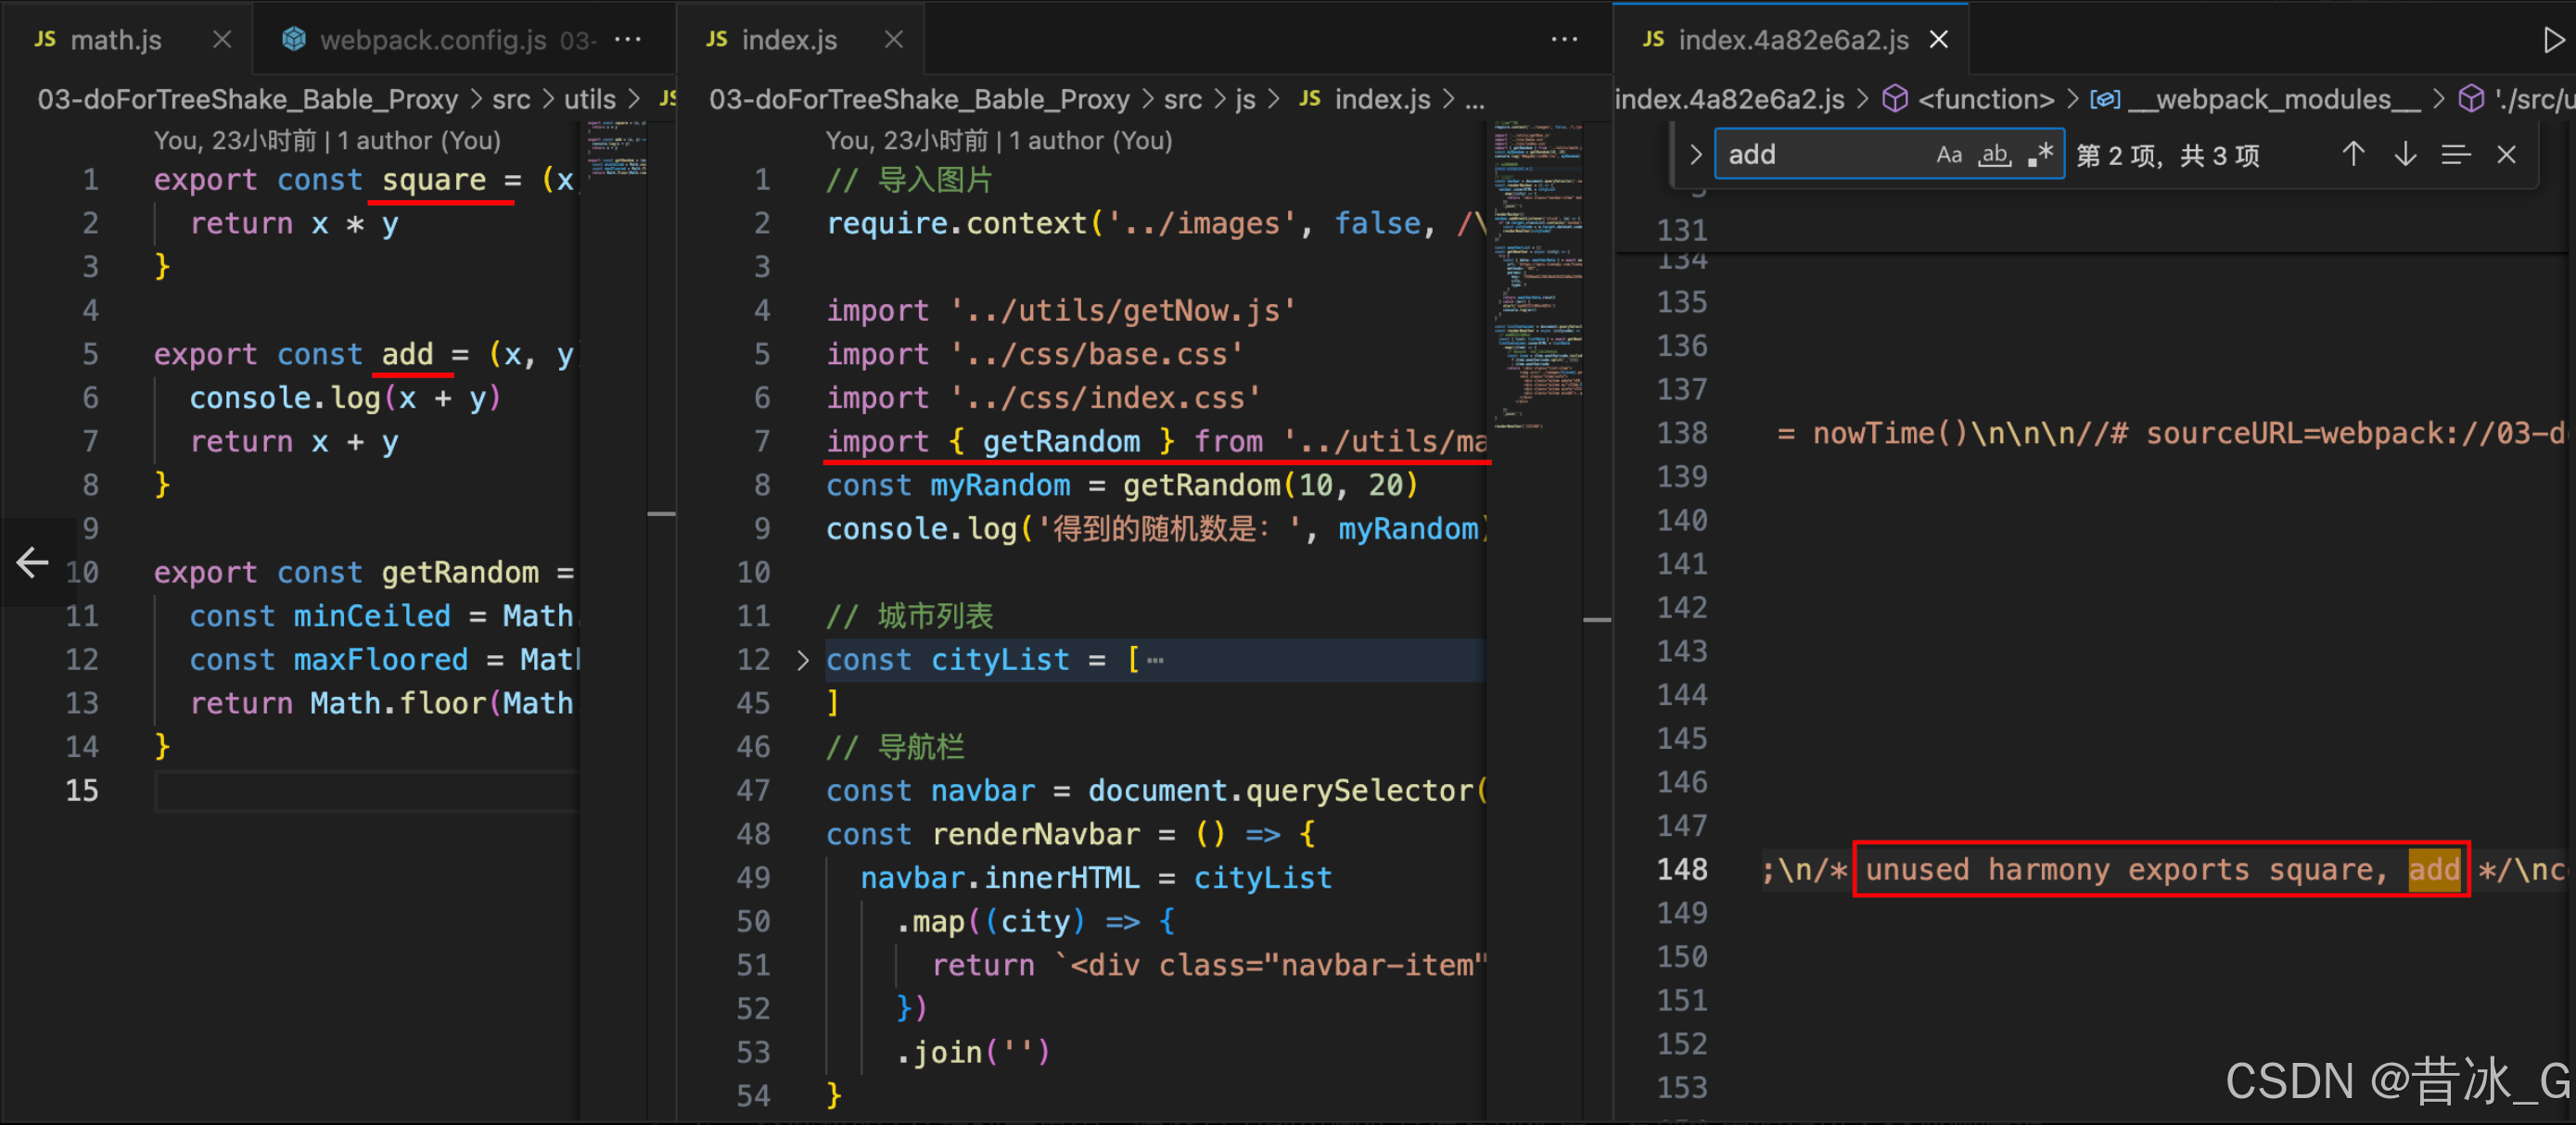The image size is (2576, 1125).
Task: Open More Actions in index.js editor group
Action: (x=1564, y=40)
